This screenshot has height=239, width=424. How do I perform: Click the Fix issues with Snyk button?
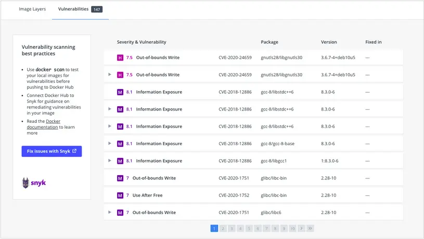(52, 151)
